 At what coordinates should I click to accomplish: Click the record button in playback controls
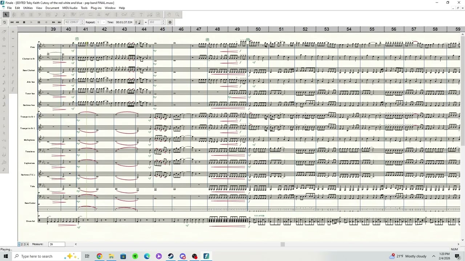tap(46, 22)
